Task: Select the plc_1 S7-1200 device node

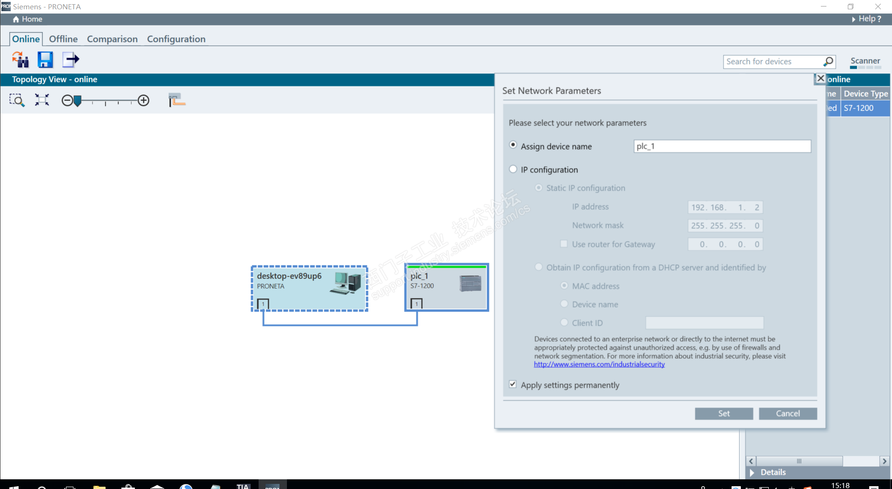Action: coord(446,288)
